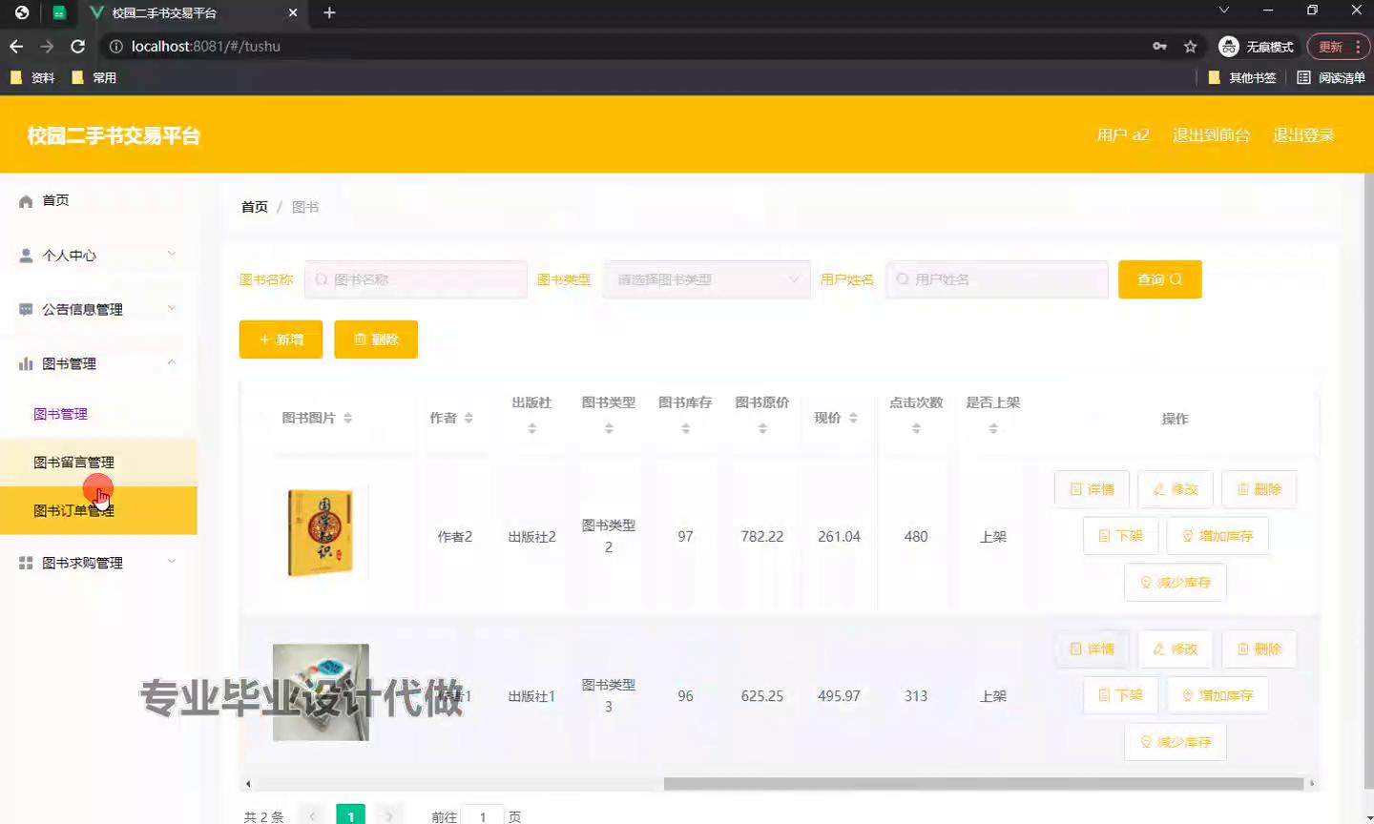Bookmark this page with the star icon
1374x824 pixels.
(1190, 47)
